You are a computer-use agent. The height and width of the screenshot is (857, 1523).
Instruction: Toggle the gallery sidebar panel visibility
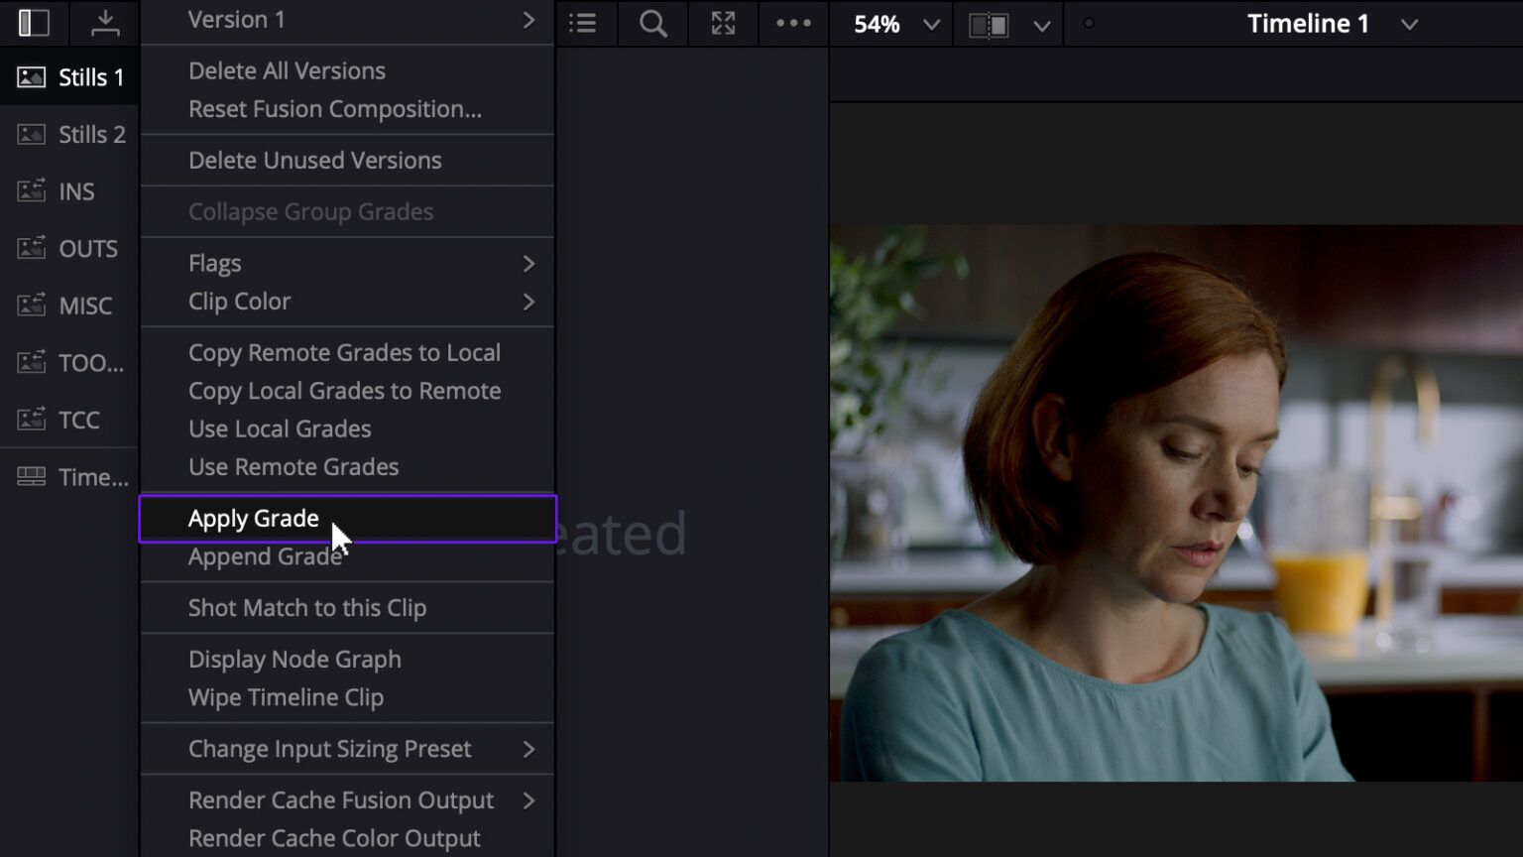coord(33,23)
